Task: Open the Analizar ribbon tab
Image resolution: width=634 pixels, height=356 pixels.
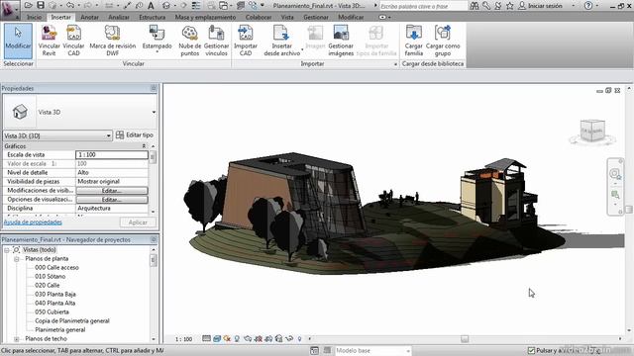Action: 119,17
